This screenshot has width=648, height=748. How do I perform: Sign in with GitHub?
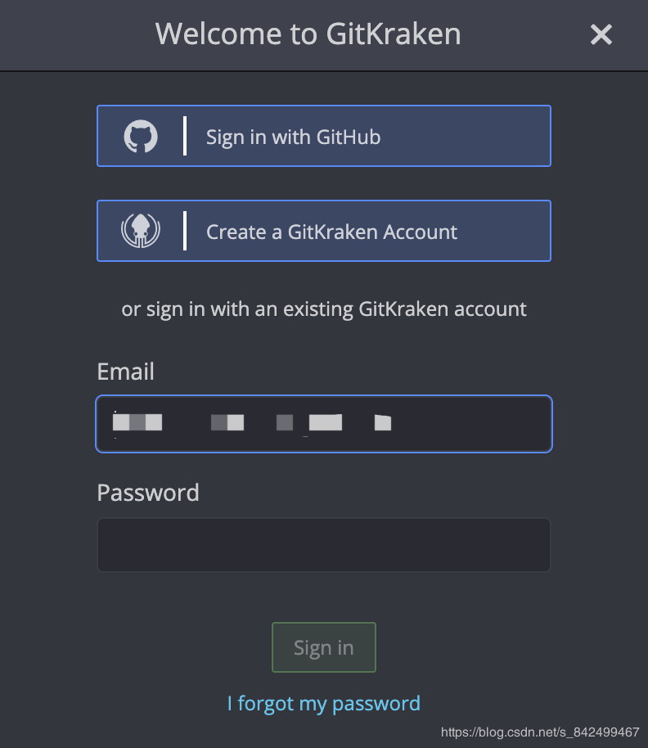click(x=324, y=136)
